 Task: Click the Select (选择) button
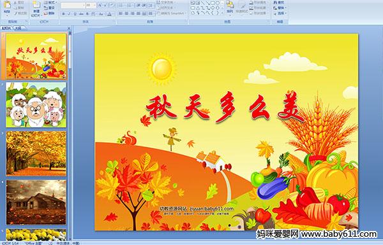pos(280,13)
